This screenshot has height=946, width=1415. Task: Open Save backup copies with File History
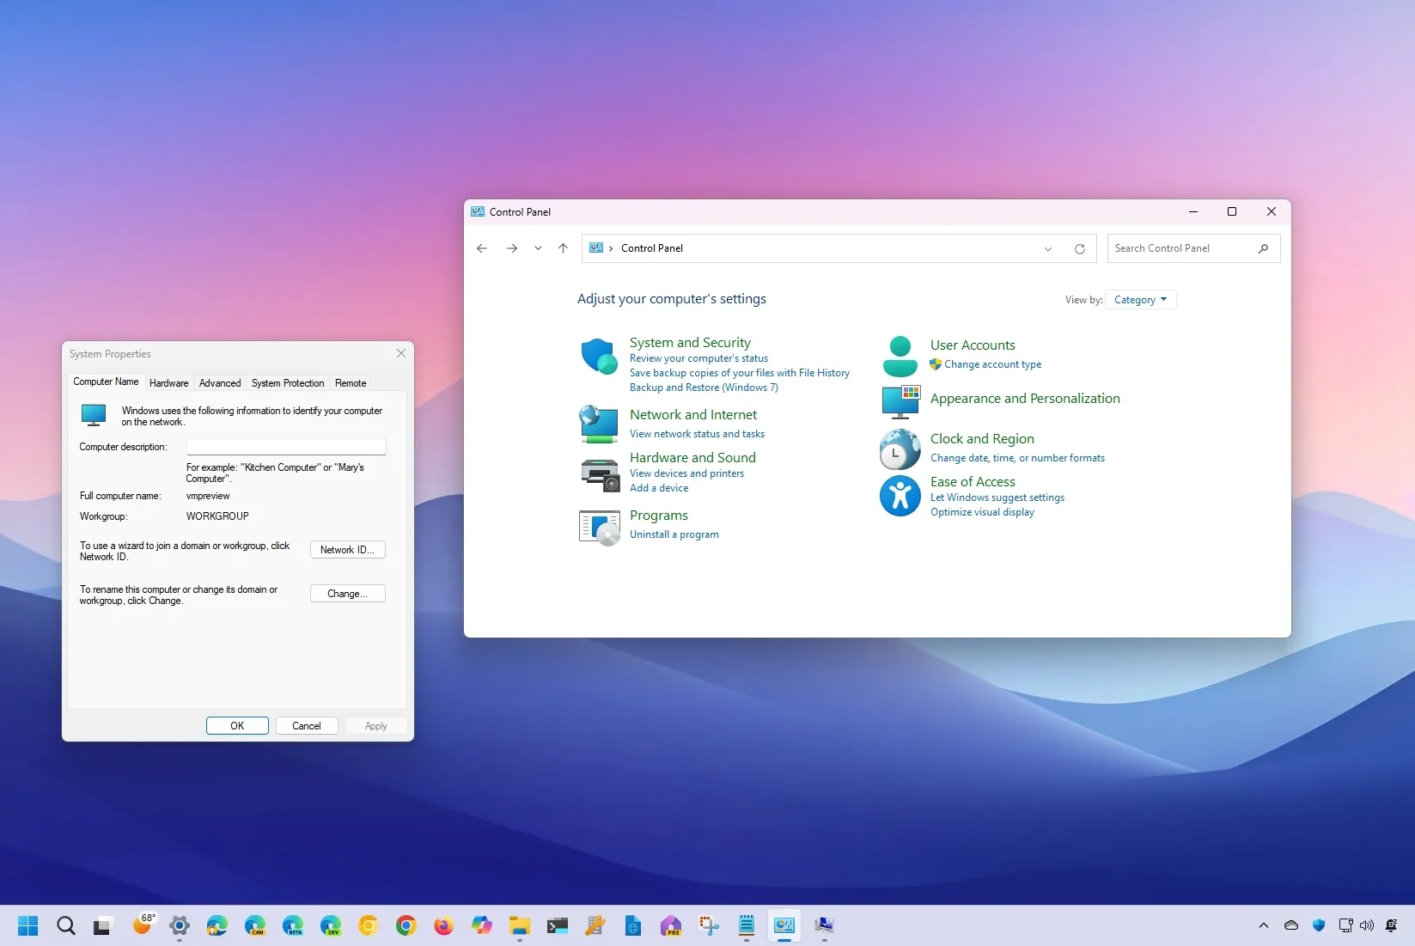point(740,373)
